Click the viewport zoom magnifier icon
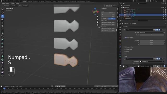This screenshot has width=167, height=94. [x=98, y=17]
